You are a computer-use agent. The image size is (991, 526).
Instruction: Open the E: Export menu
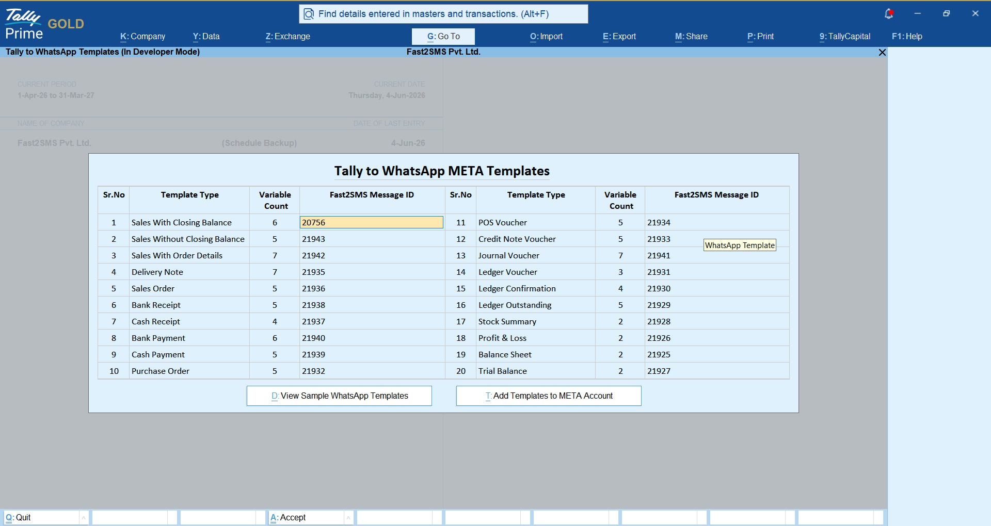(619, 36)
